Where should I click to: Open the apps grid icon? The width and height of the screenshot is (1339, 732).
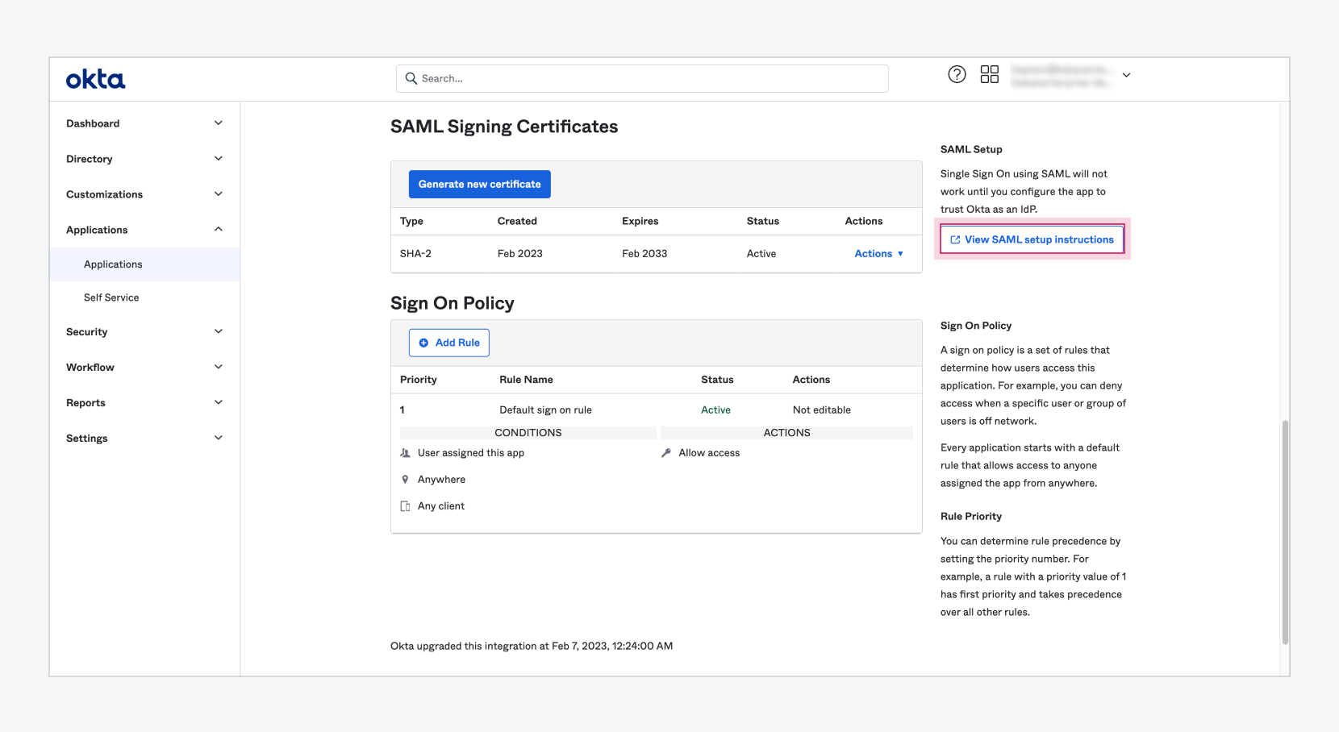pos(990,74)
